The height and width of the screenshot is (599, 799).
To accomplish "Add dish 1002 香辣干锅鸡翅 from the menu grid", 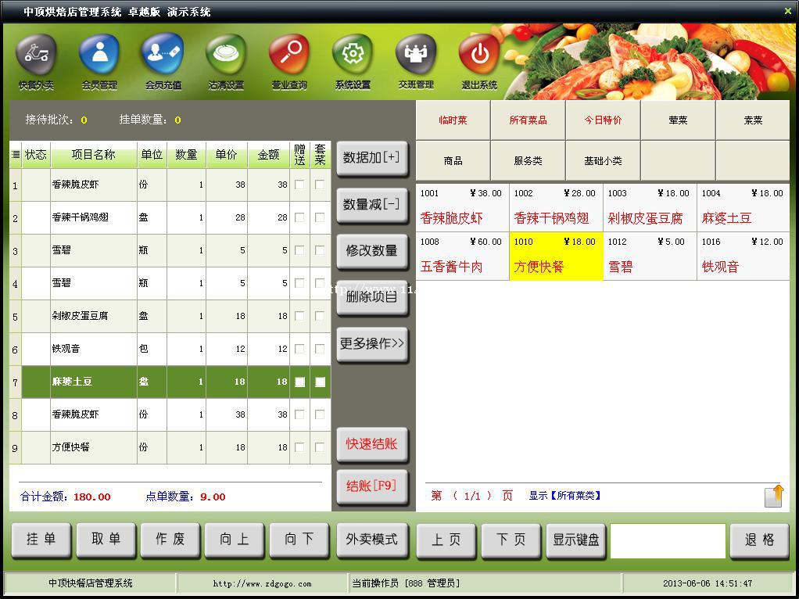I will coord(556,207).
